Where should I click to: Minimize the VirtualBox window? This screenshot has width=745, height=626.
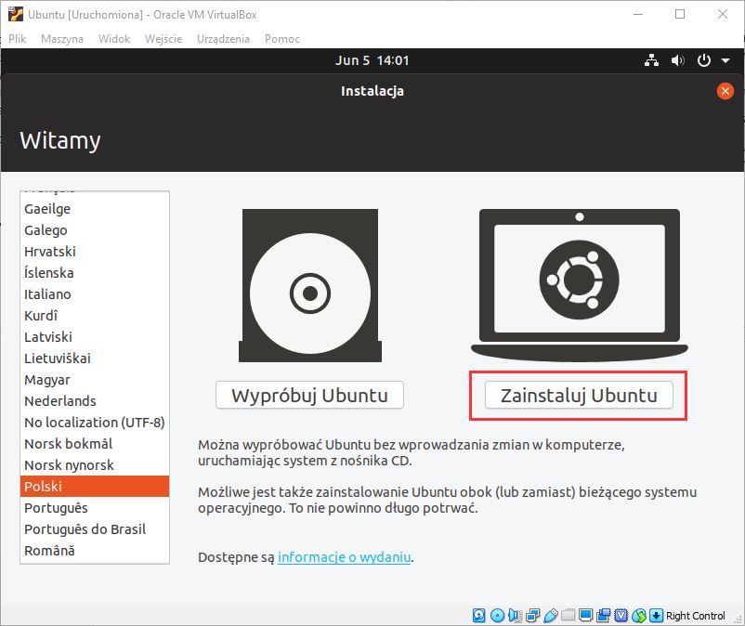coord(638,14)
